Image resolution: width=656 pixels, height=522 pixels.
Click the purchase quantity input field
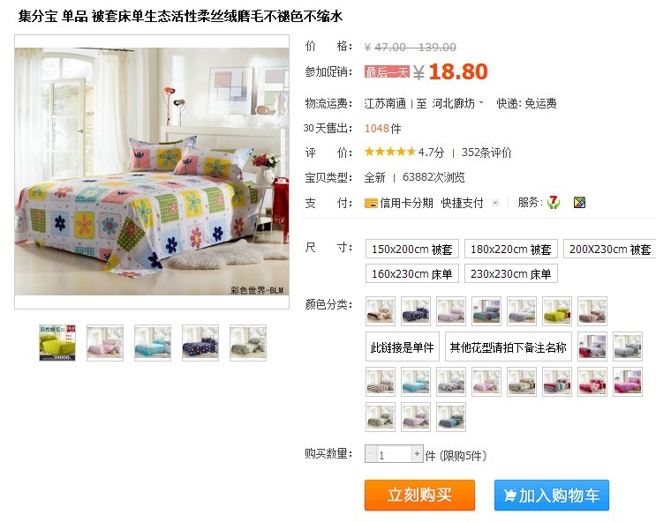click(394, 454)
